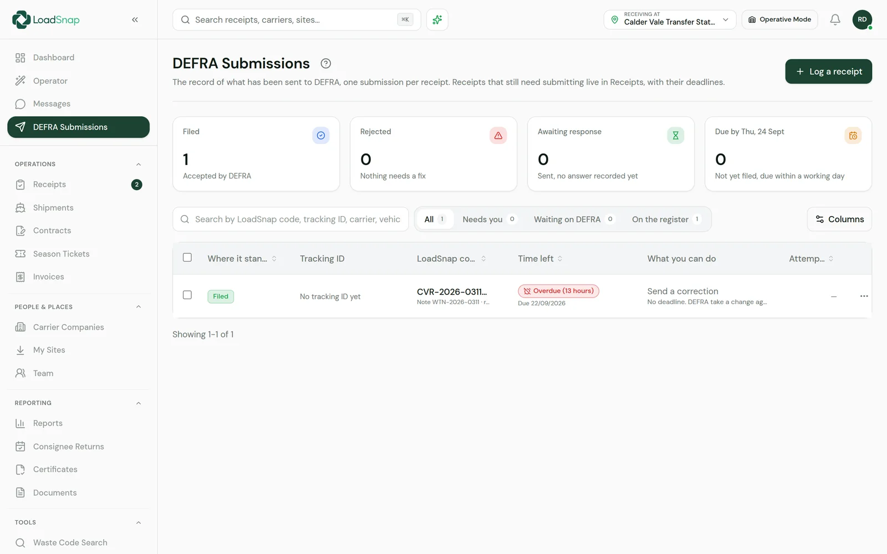
Task: Switch to Waiting on DEFRA tab
Action: [574, 219]
